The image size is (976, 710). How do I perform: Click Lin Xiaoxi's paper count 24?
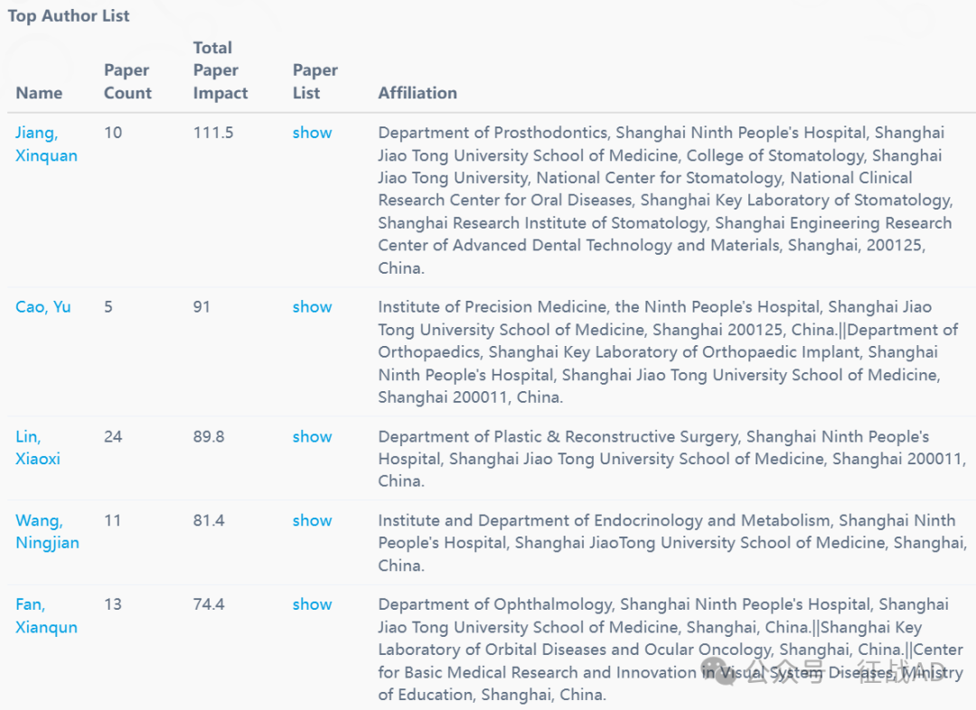(x=113, y=437)
